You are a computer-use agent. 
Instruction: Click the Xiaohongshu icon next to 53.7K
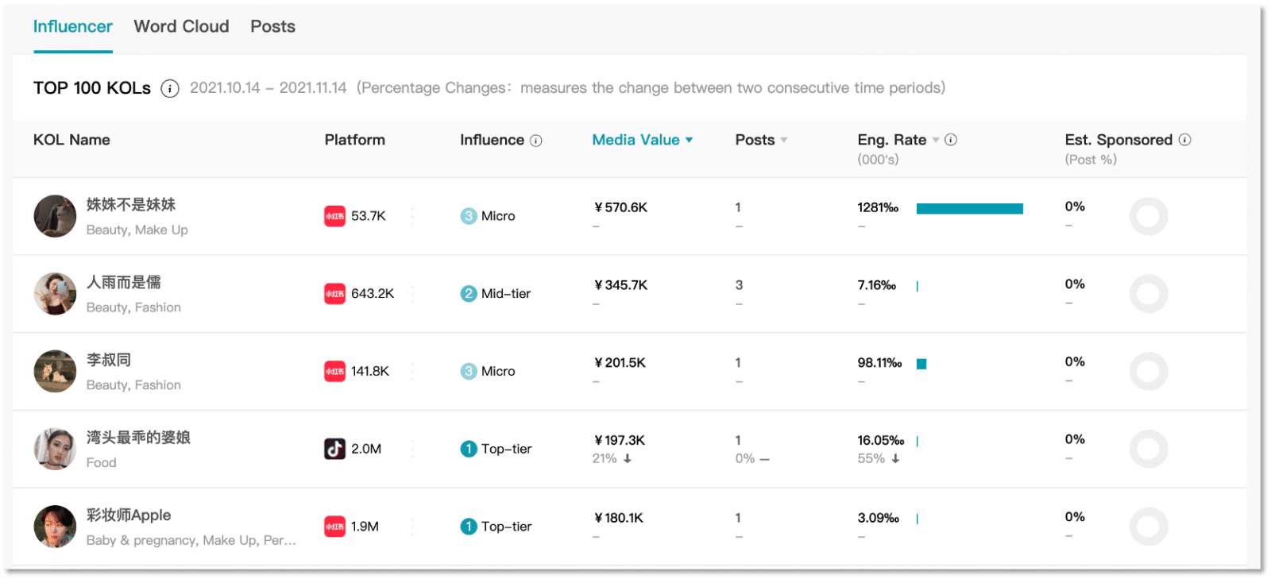tap(334, 216)
